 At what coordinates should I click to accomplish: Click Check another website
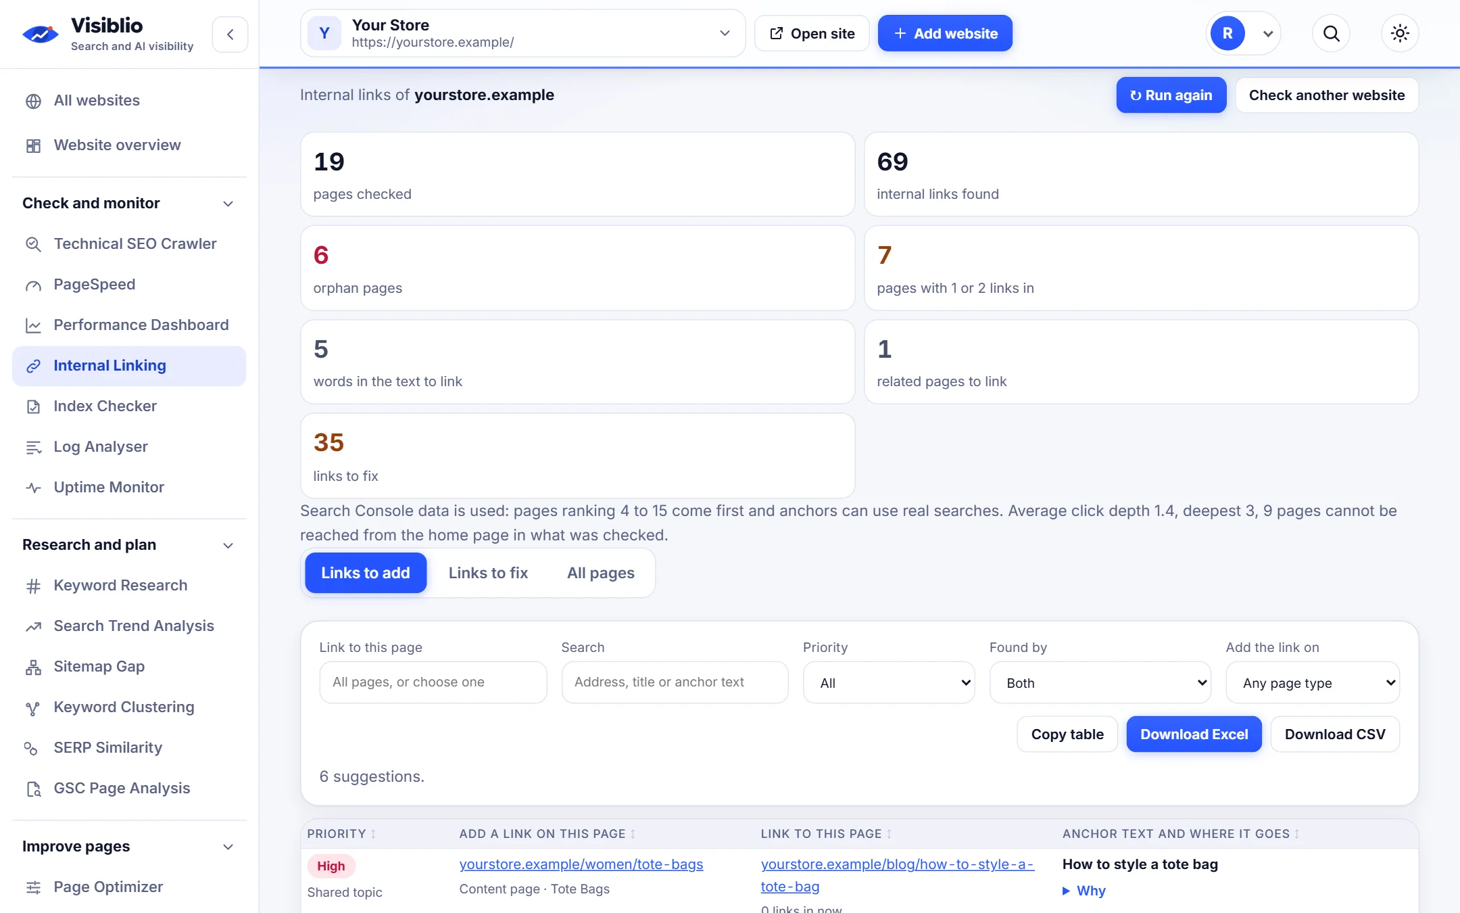1327,95
